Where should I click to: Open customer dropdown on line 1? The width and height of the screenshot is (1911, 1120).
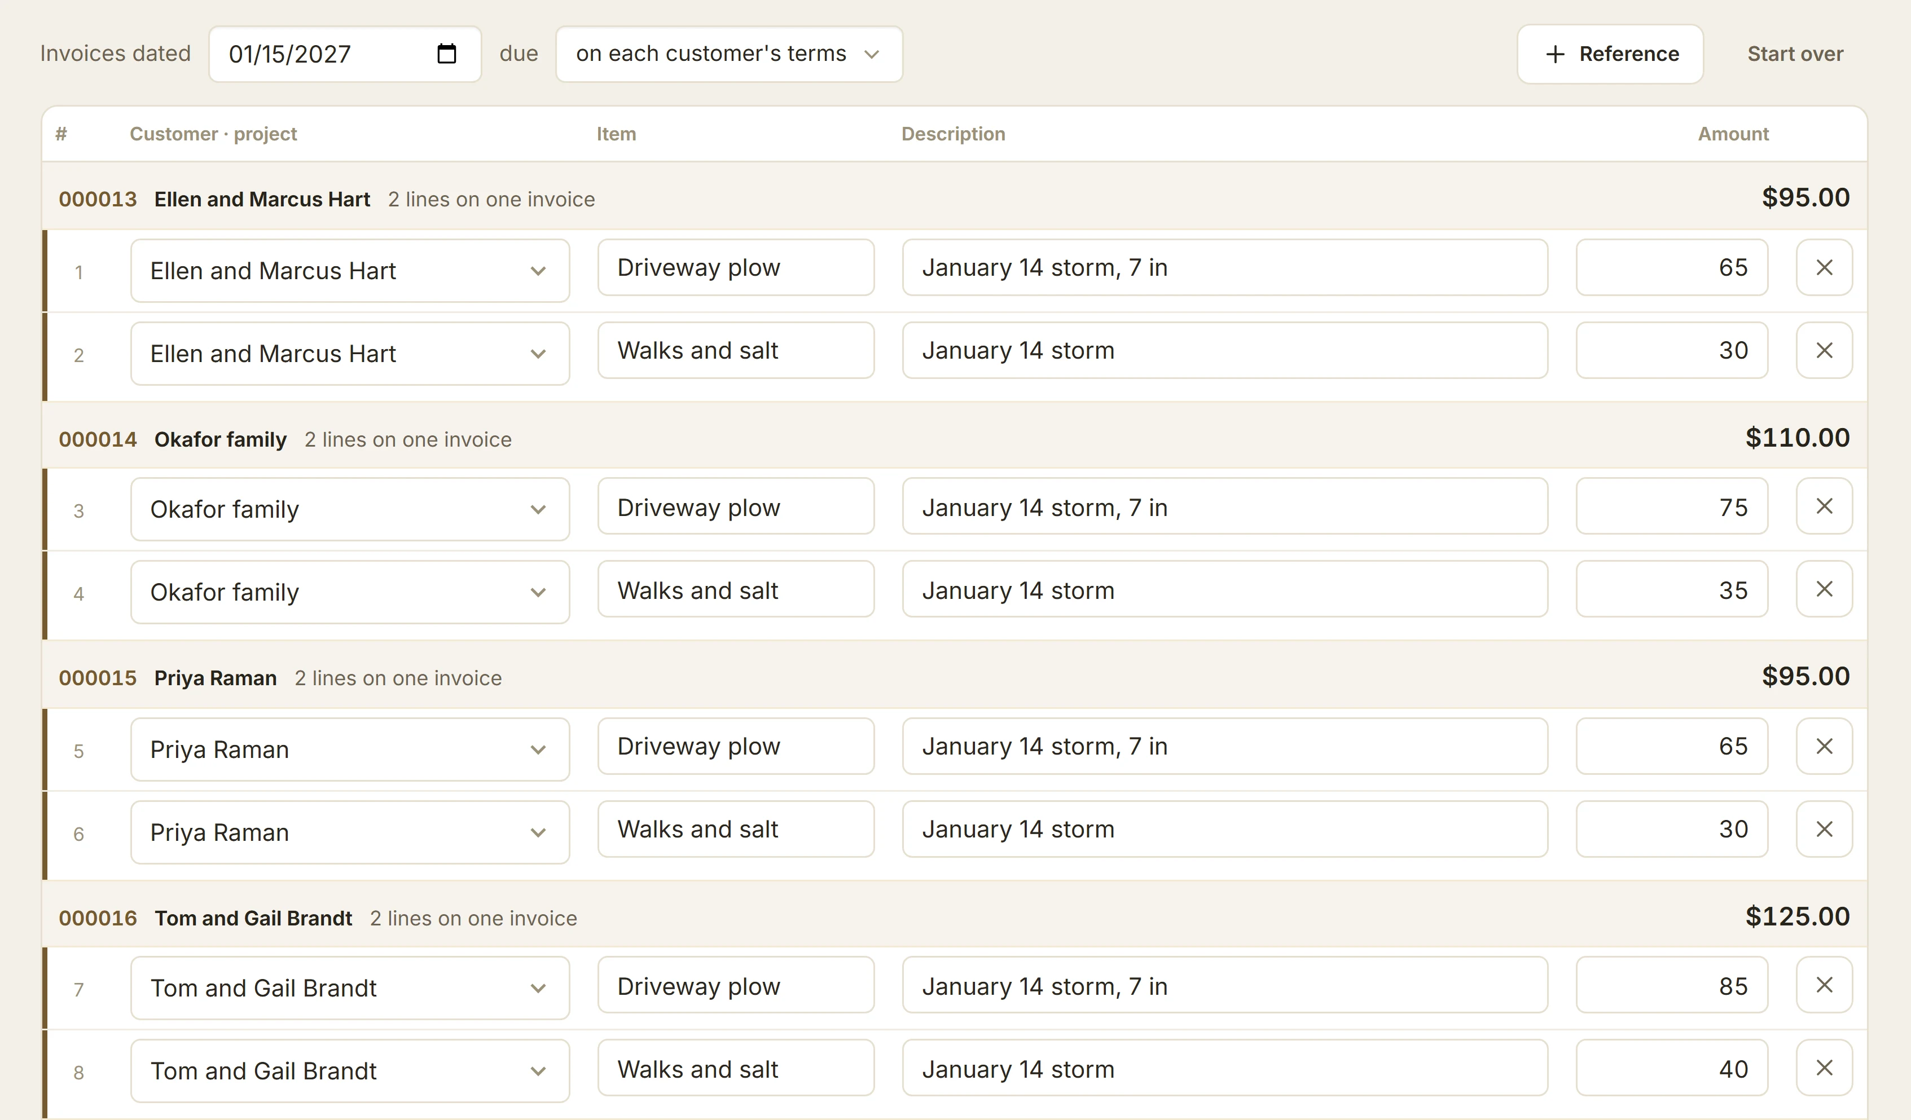coord(350,271)
